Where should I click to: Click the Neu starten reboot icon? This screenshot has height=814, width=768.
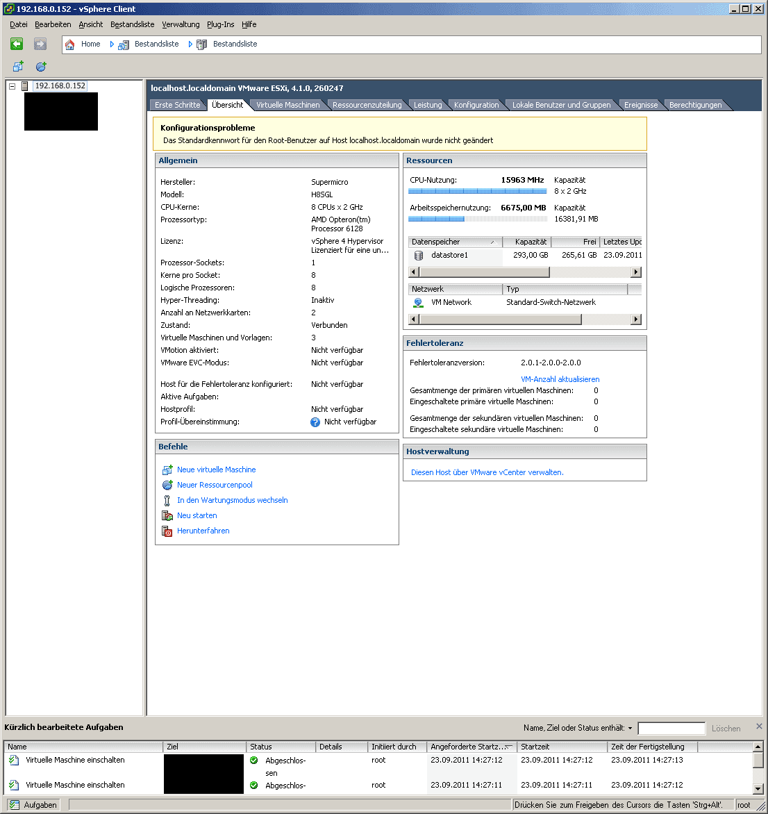167,515
